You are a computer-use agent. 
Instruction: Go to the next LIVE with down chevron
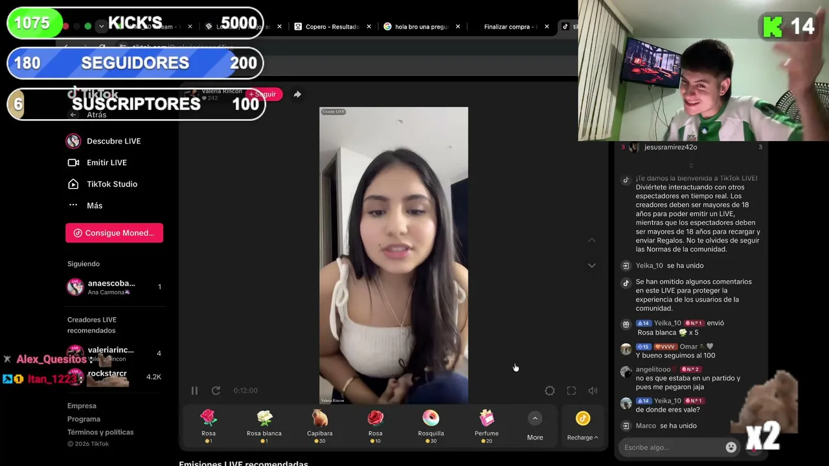(x=592, y=265)
